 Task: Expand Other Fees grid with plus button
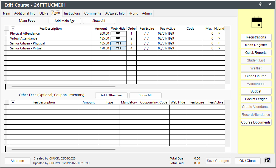click(13, 102)
